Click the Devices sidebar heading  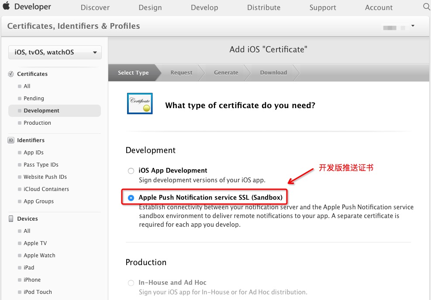tap(28, 219)
